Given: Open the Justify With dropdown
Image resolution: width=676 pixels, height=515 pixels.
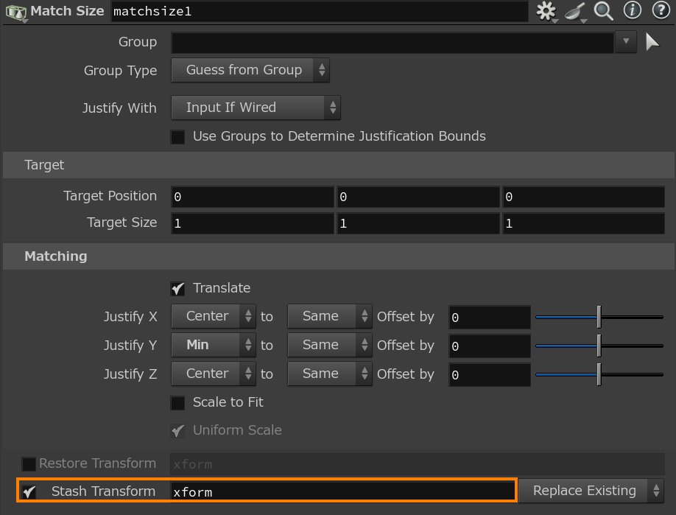Looking at the screenshot, I should pos(256,108).
